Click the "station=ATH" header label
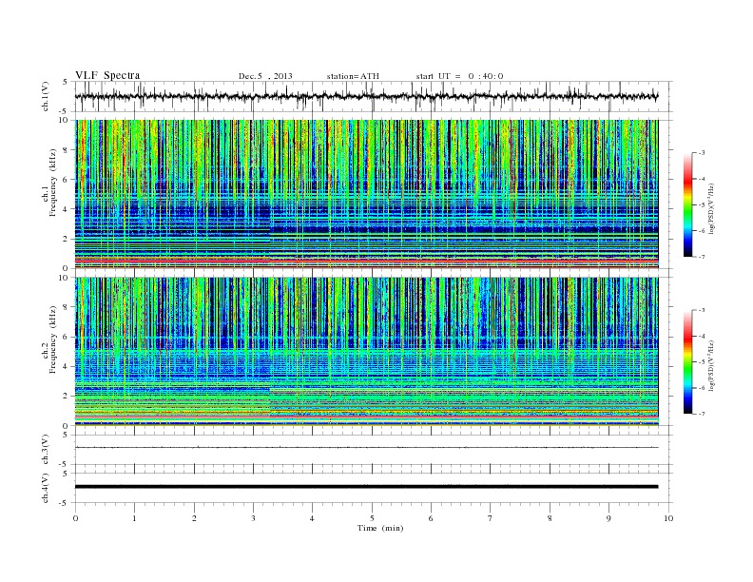The width and height of the screenshot is (753, 582). (353, 76)
